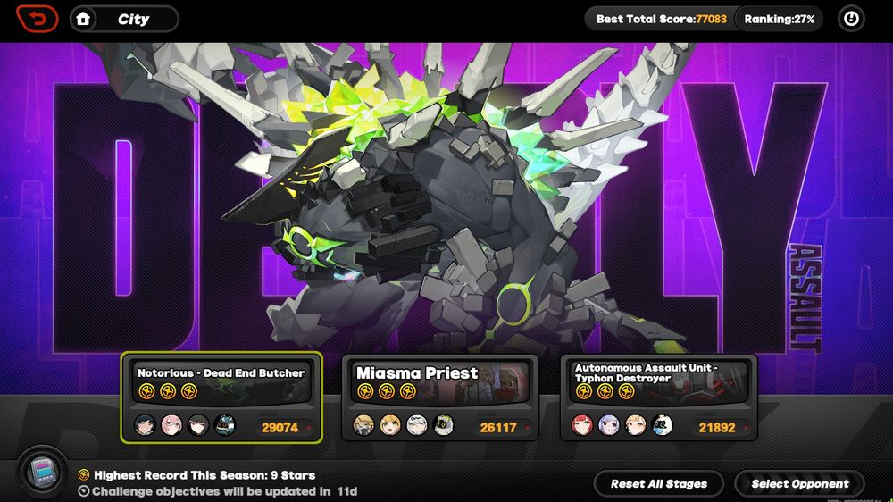Select the Typhon Destroyer stage card
Screen dimensions: 893x502
click(x=659, y=397)
